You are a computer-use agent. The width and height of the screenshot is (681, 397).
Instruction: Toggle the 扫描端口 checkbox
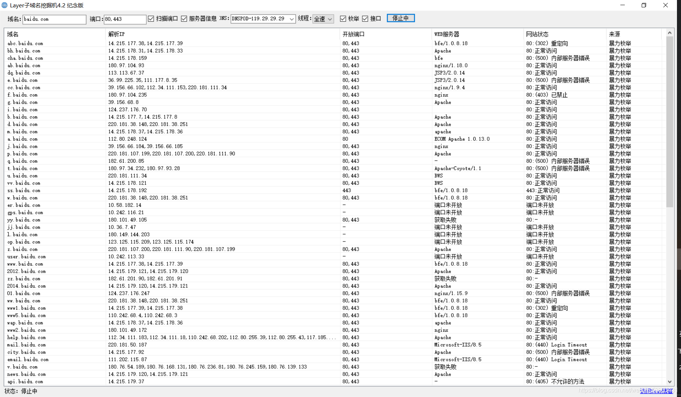(x=151, y=19)
